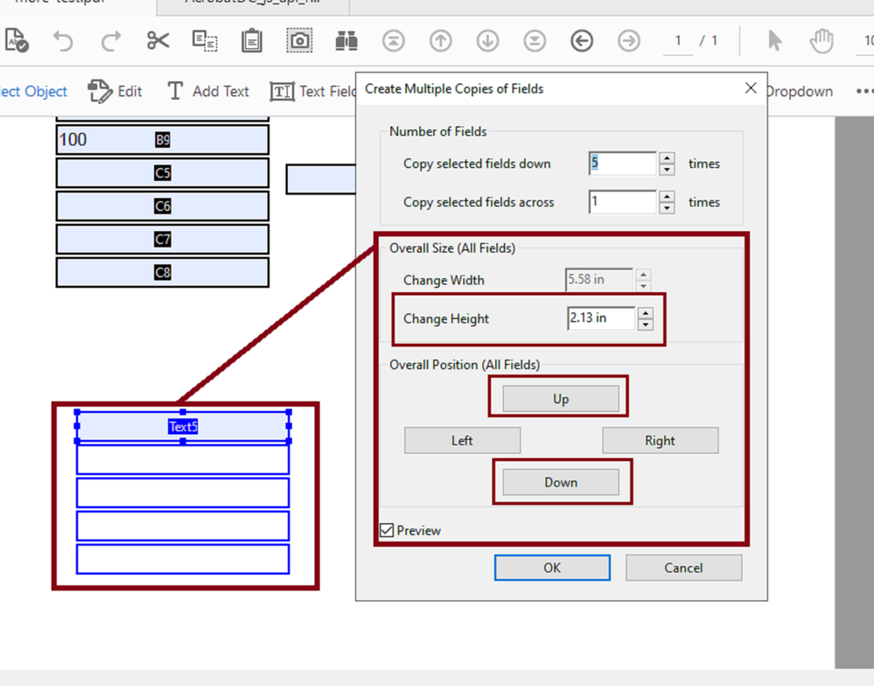The width and height of the screenshot is (874, 686).
Task: Click the Up position button
Action: pos(561,399)
